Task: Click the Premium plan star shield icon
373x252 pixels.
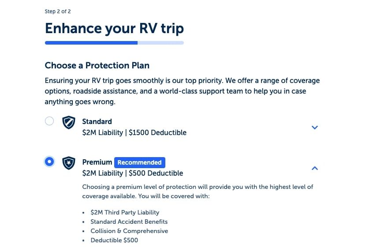Action: [x=68, y=163]
